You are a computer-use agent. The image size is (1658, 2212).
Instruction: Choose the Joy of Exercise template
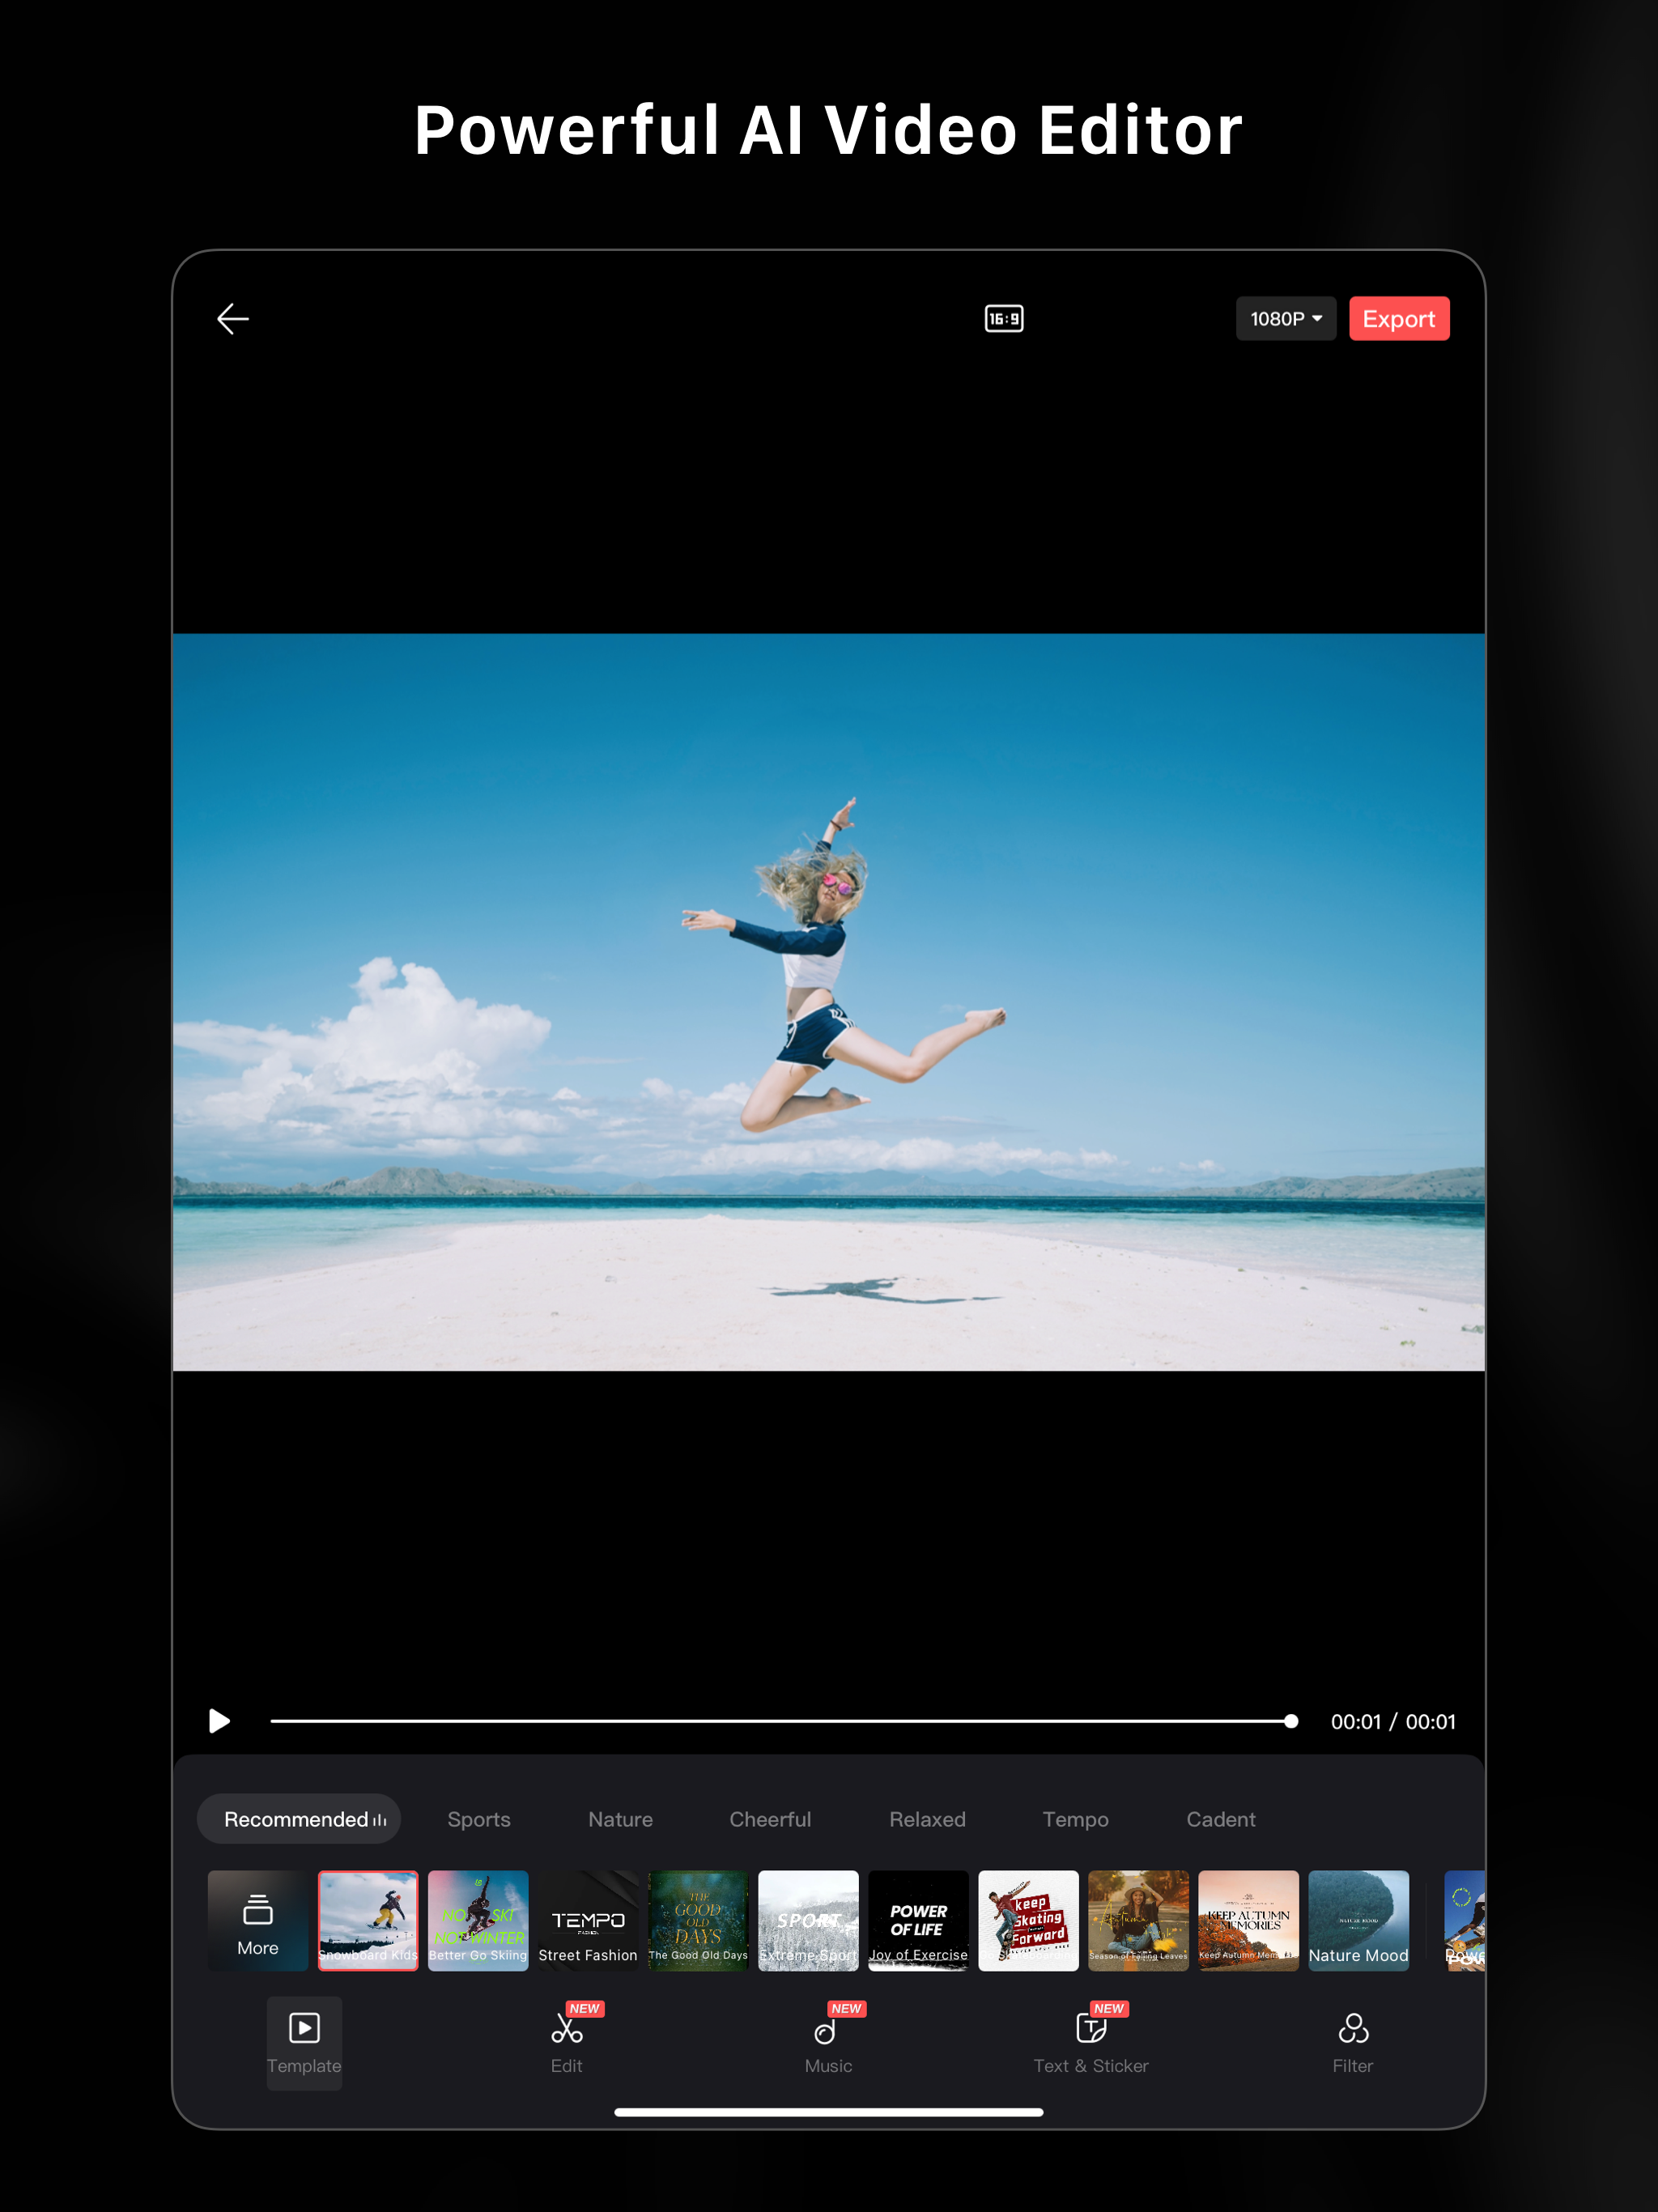coord(918,1920)
